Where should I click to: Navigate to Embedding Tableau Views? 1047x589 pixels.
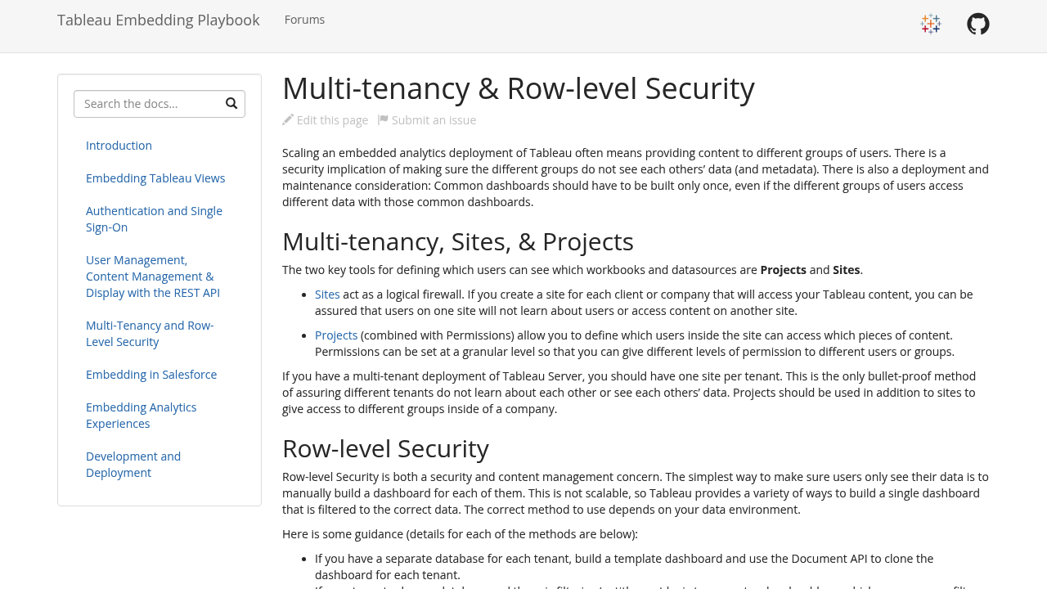coord(155,178)
